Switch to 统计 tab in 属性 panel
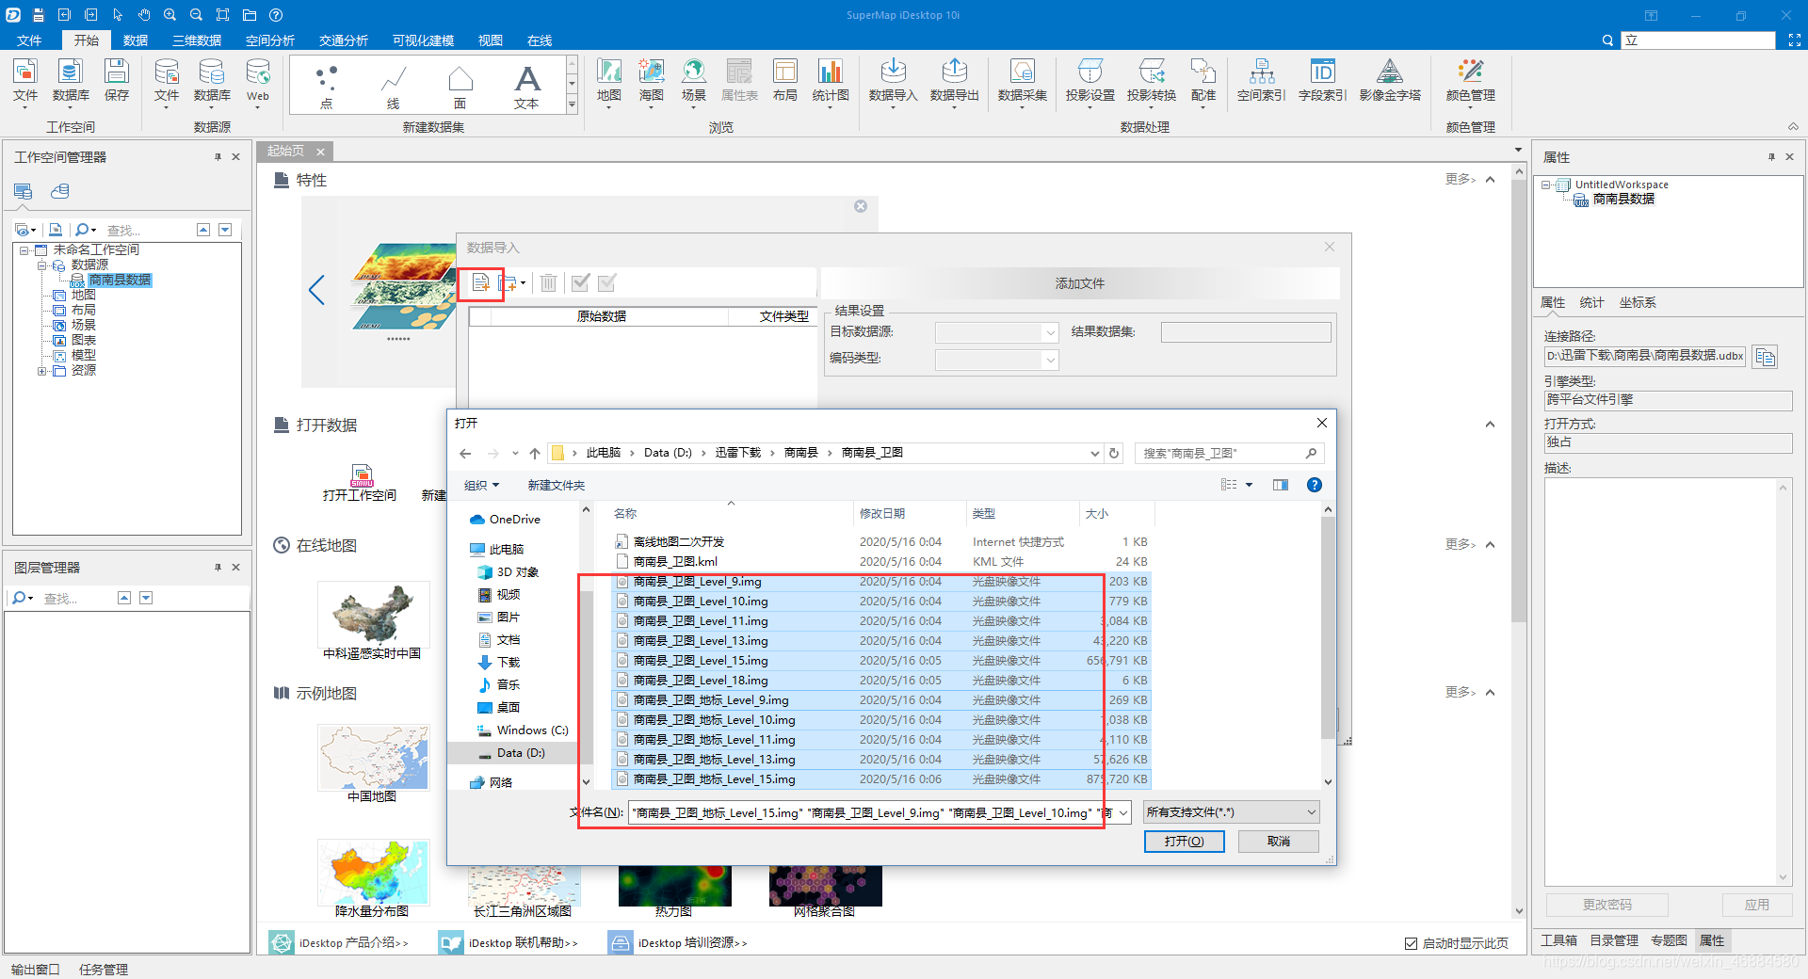This screenshot has height=979, width=1808. 1591,302
